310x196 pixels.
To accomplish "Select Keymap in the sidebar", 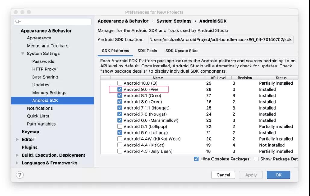I will pyautogui.click(x=30, y=132).
